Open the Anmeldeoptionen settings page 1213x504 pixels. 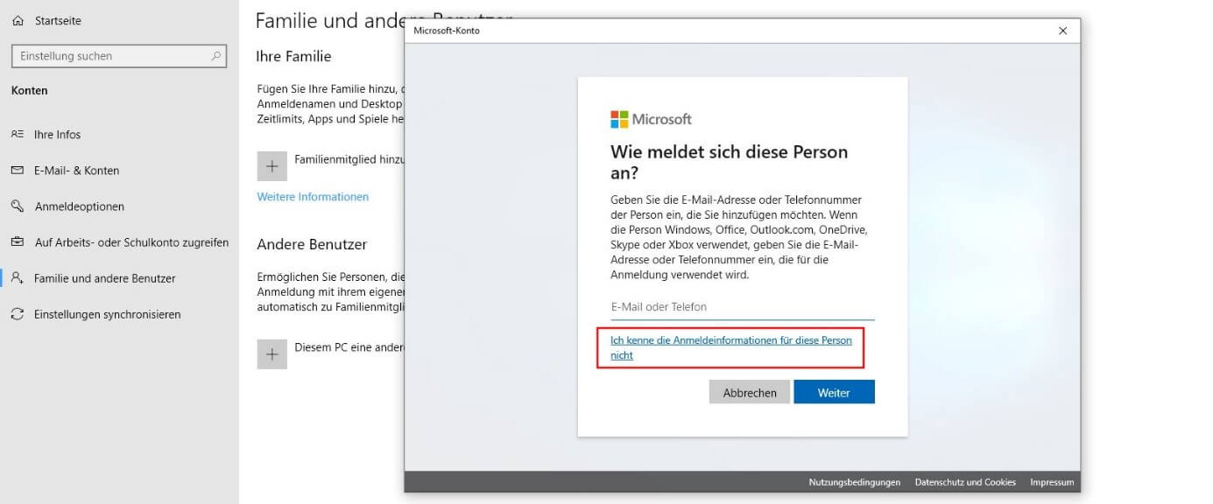pyautogui.click(x=79, y=206)
